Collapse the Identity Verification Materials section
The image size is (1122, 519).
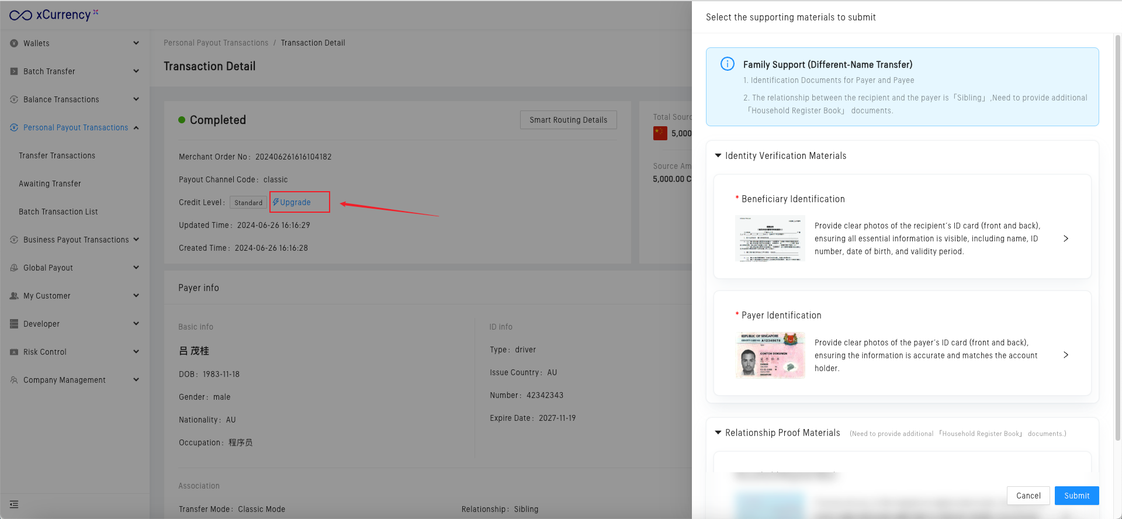click(718, 155)
